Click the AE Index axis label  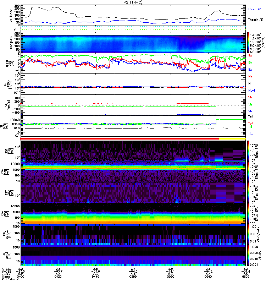[11, 16]
